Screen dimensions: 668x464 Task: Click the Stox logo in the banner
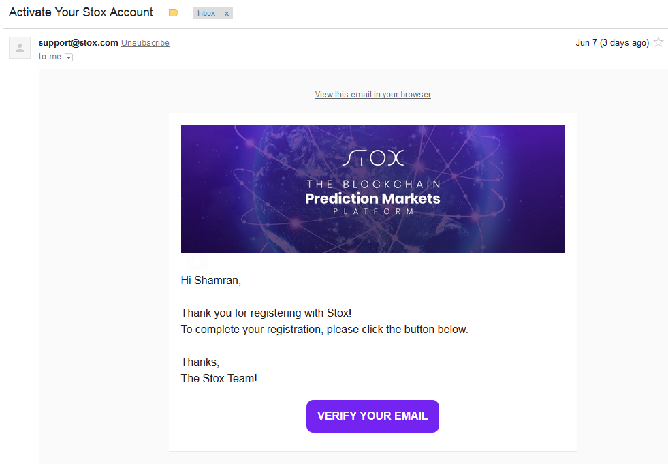(372, 158)
